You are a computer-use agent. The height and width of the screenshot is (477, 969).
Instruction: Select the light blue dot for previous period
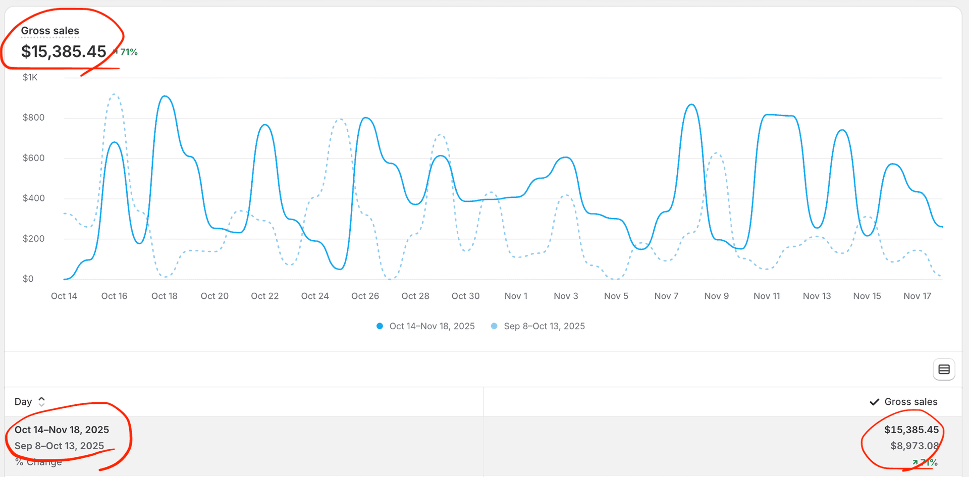(494, 326)
